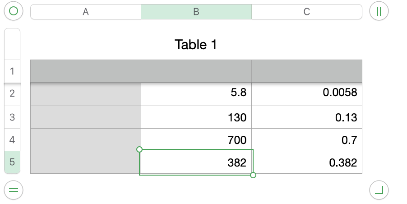Select column C header

pos(307,12)
